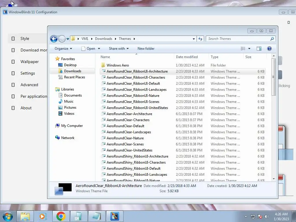This screenshot has height=222, width=296.
Task: Click Downloads in the address breadcrumb
Action: [x=104, y=39]
